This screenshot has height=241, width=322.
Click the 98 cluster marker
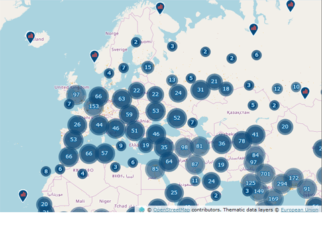(x=184, y=147)
